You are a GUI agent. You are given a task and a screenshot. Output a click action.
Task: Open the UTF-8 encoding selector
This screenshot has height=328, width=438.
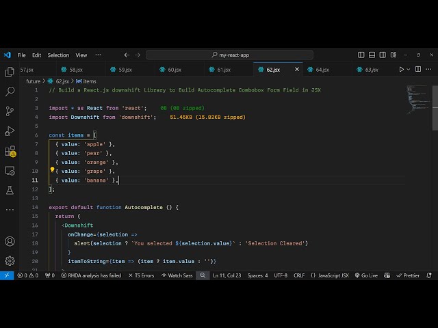(x=281, y=275)
